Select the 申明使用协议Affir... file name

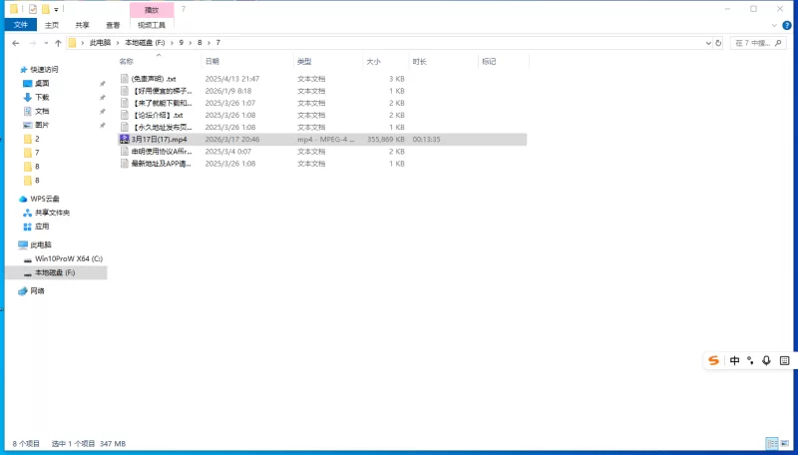coord(162,152)
